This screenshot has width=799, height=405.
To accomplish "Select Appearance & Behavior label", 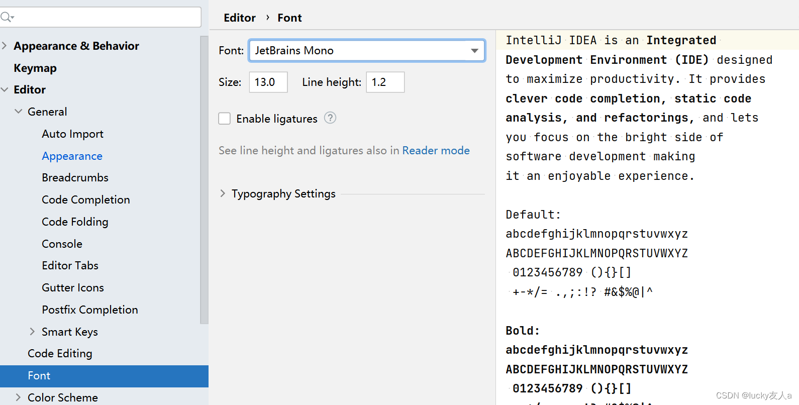I will point(76,46).
